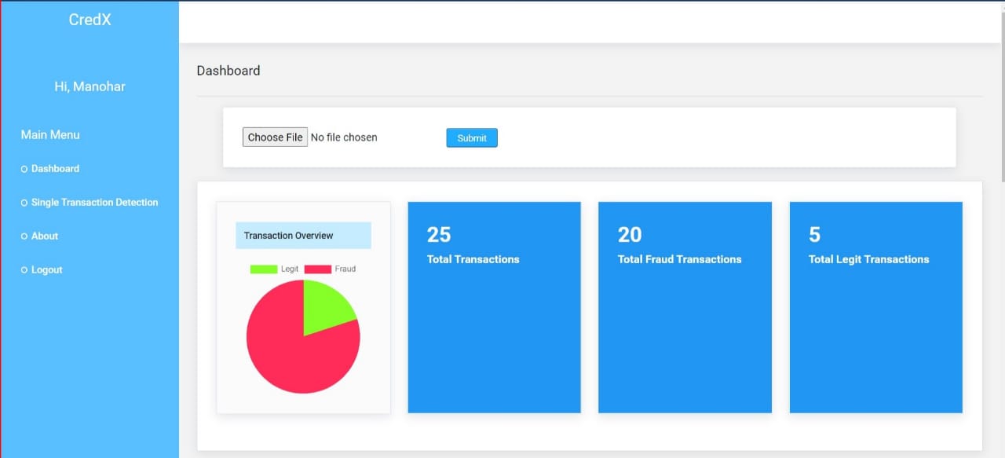Click the circle icon beside Logout
The height and width of the screenshot is (458, 1005).
(x=24, y=269)
